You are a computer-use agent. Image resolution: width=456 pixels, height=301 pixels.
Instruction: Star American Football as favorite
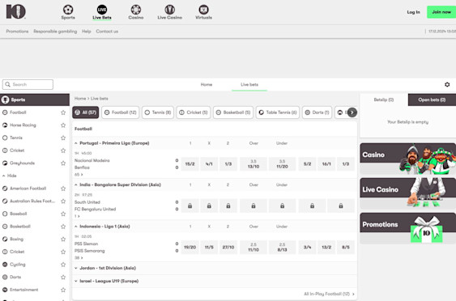63,189
